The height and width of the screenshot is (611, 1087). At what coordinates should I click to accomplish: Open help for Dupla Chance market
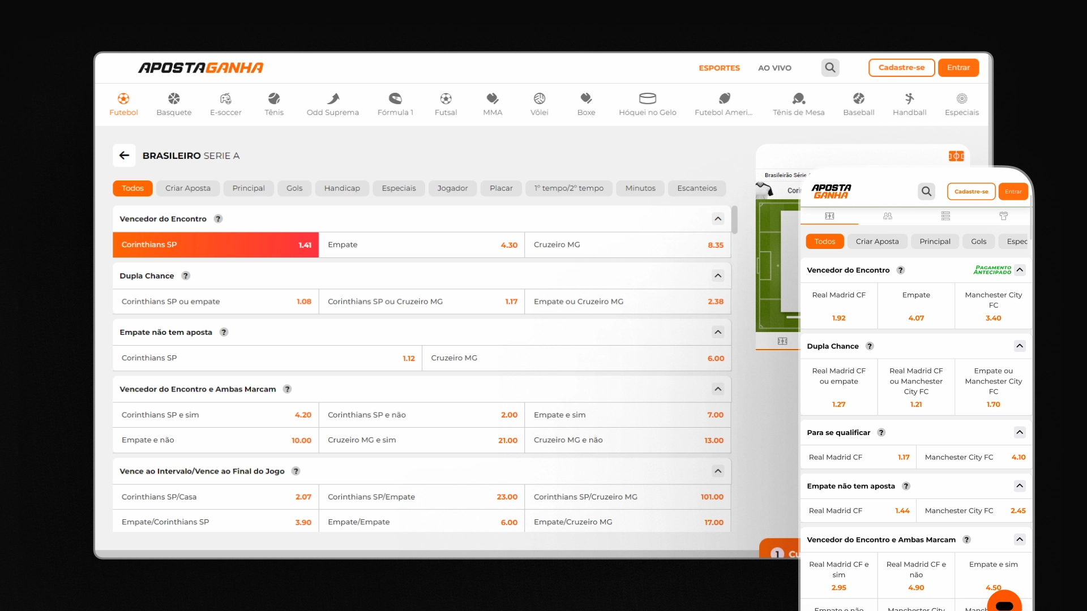coord(186,276)
